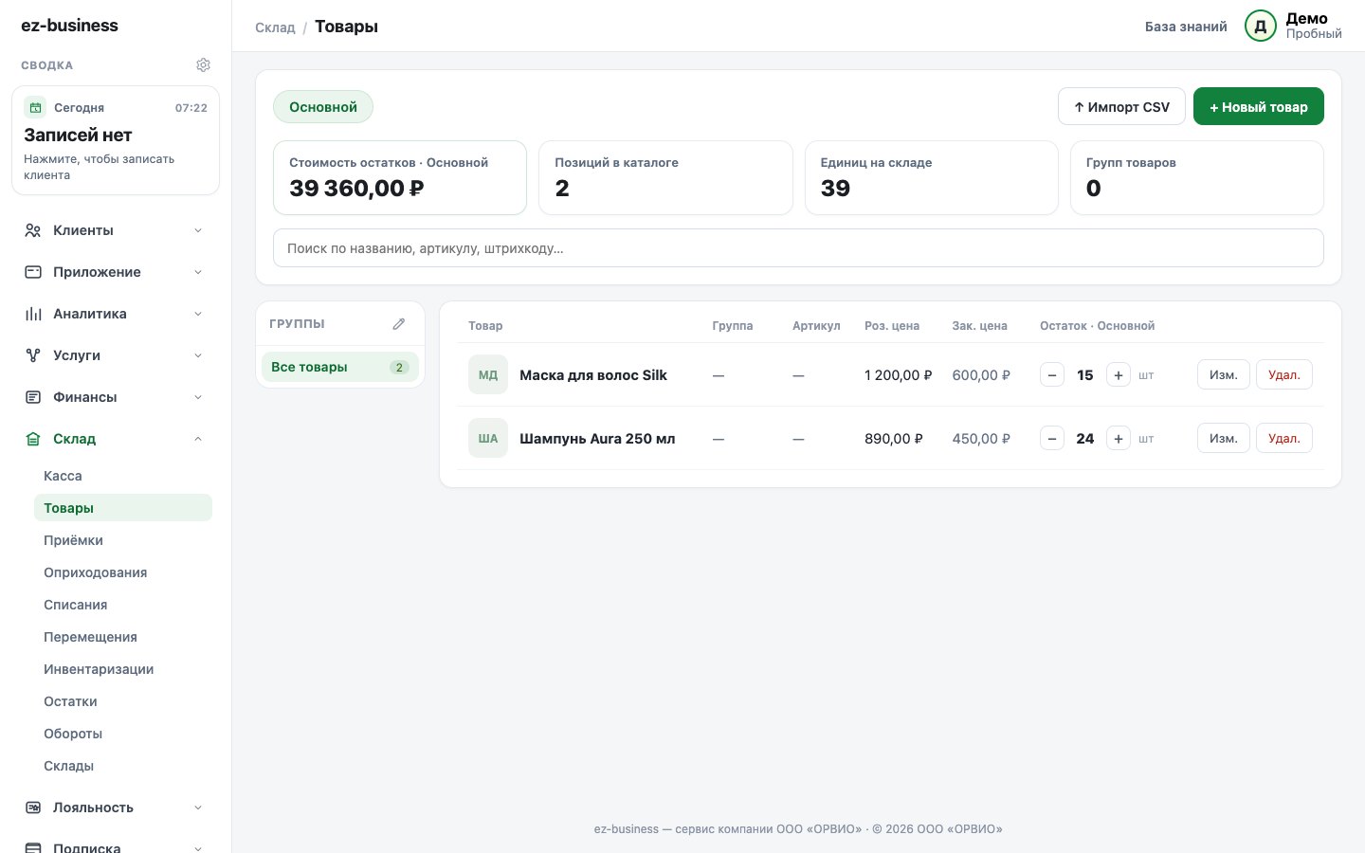Expand the Клиенты menu chevron
The height and width of the screenshot is (853, 1365).
pyautogui.click(x=198, y=230)
